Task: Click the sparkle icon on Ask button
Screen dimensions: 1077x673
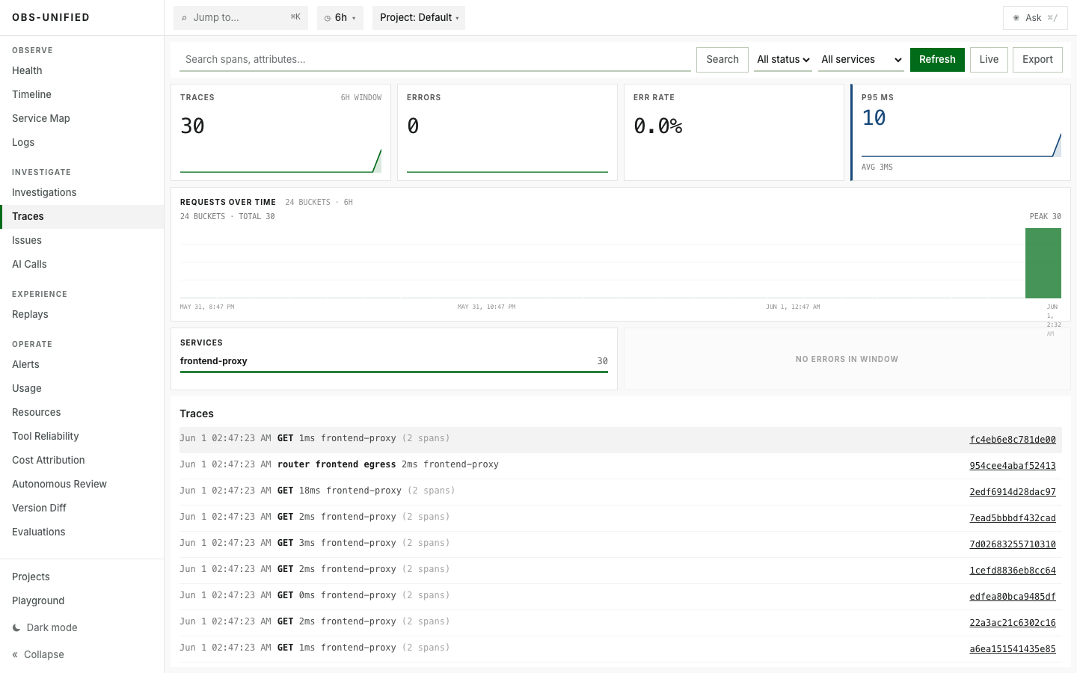Action: [x=1016, y=18]
